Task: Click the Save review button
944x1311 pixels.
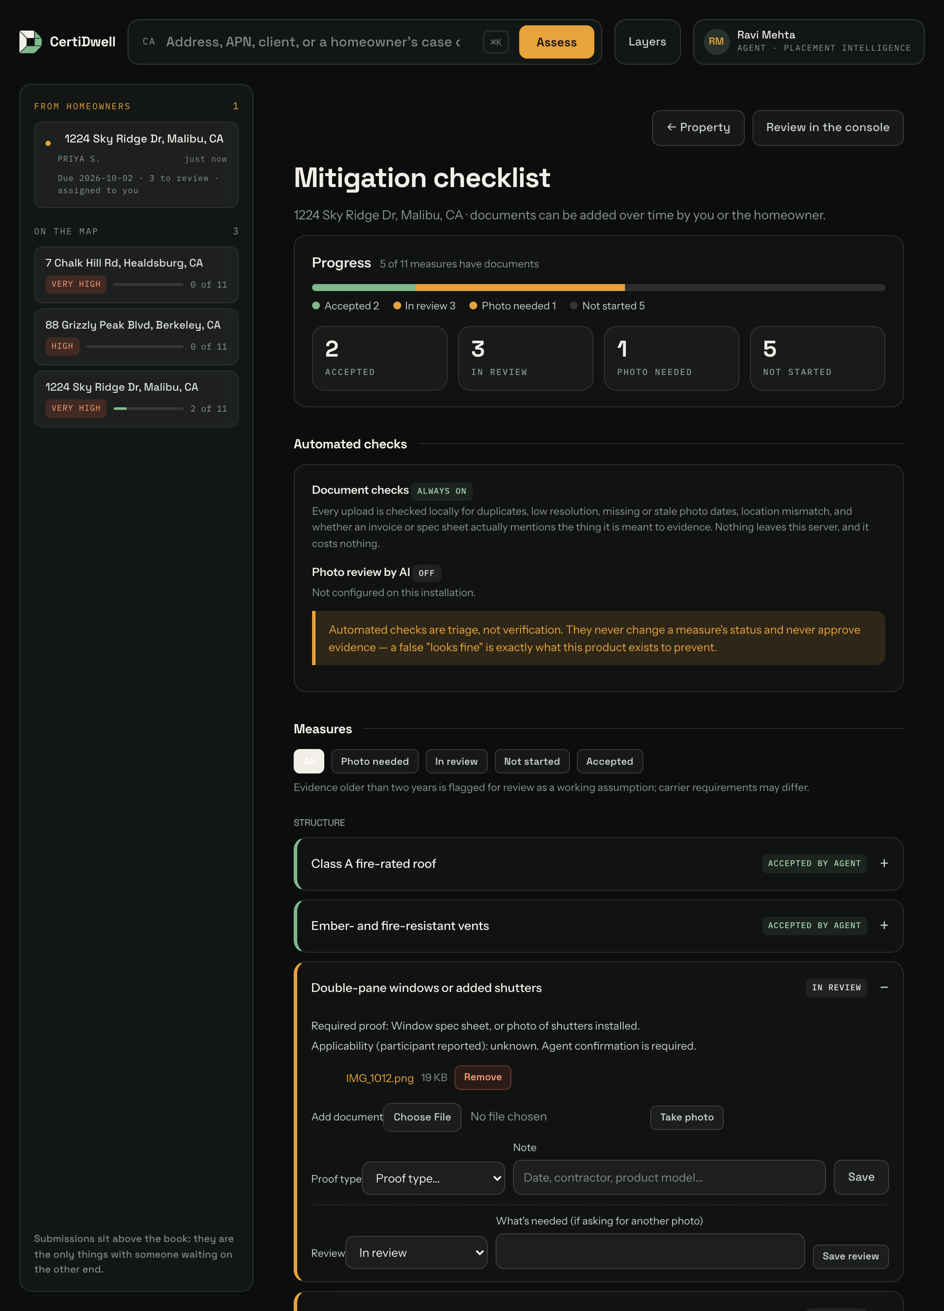Action: point(850,1256)
